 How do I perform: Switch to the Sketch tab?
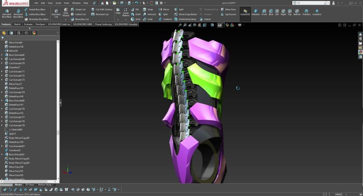click(x=17, y=24)
